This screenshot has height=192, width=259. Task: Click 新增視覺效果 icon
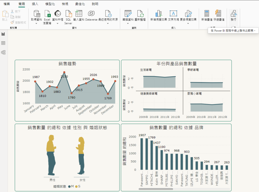click(159, 14)
